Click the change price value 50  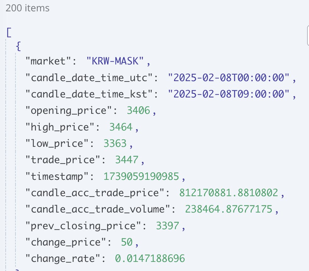(127, 242)
